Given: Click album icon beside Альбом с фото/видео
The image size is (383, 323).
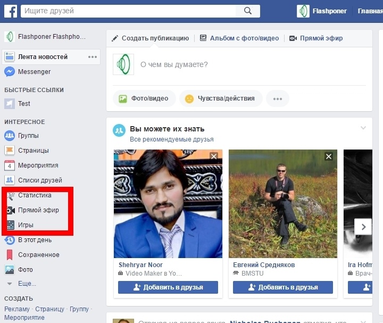Looking at the screenshot, I should [203, 38].
